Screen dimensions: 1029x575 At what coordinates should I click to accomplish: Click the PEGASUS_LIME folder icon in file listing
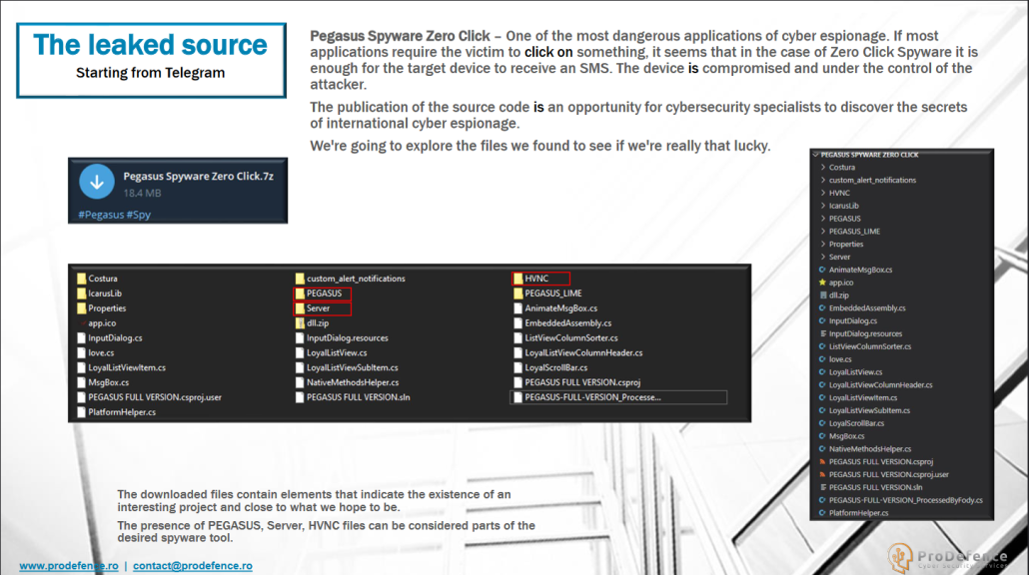(517, 293)
